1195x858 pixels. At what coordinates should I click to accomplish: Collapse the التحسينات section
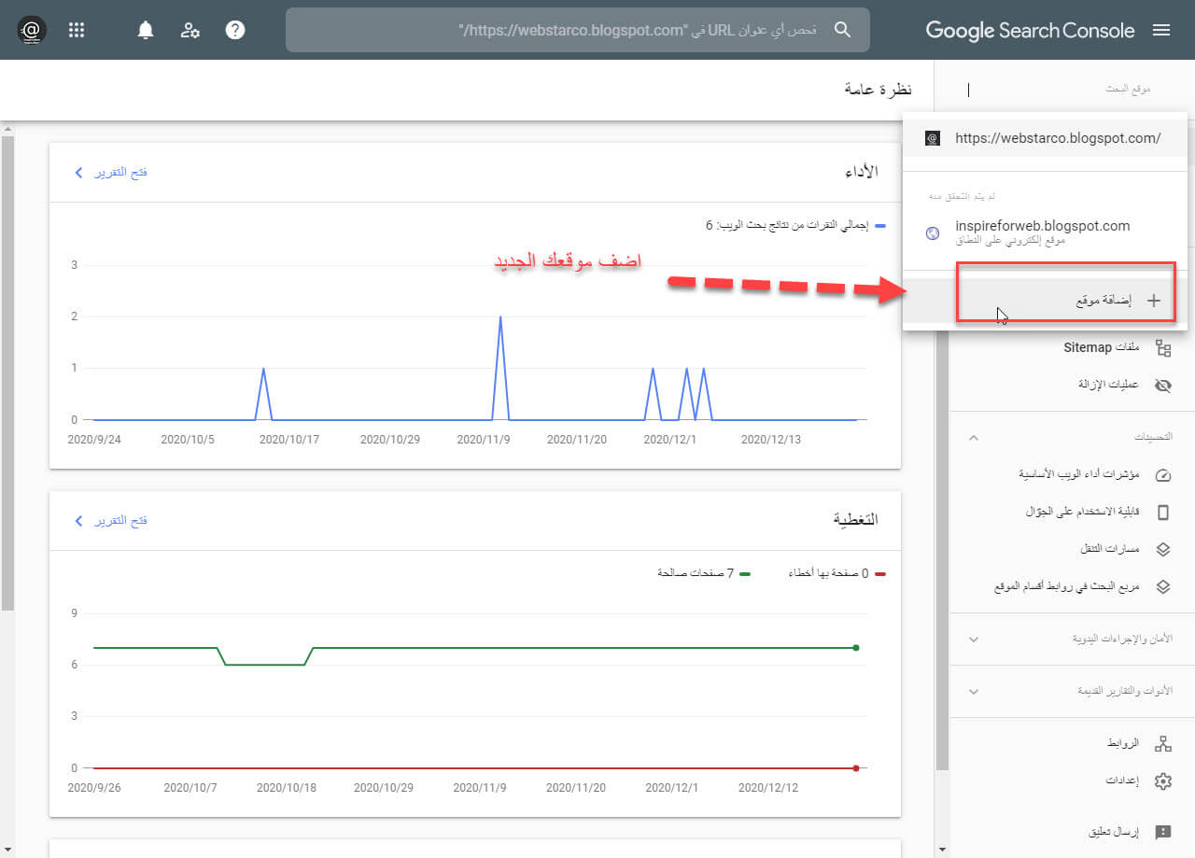click(x=973, y=437)
